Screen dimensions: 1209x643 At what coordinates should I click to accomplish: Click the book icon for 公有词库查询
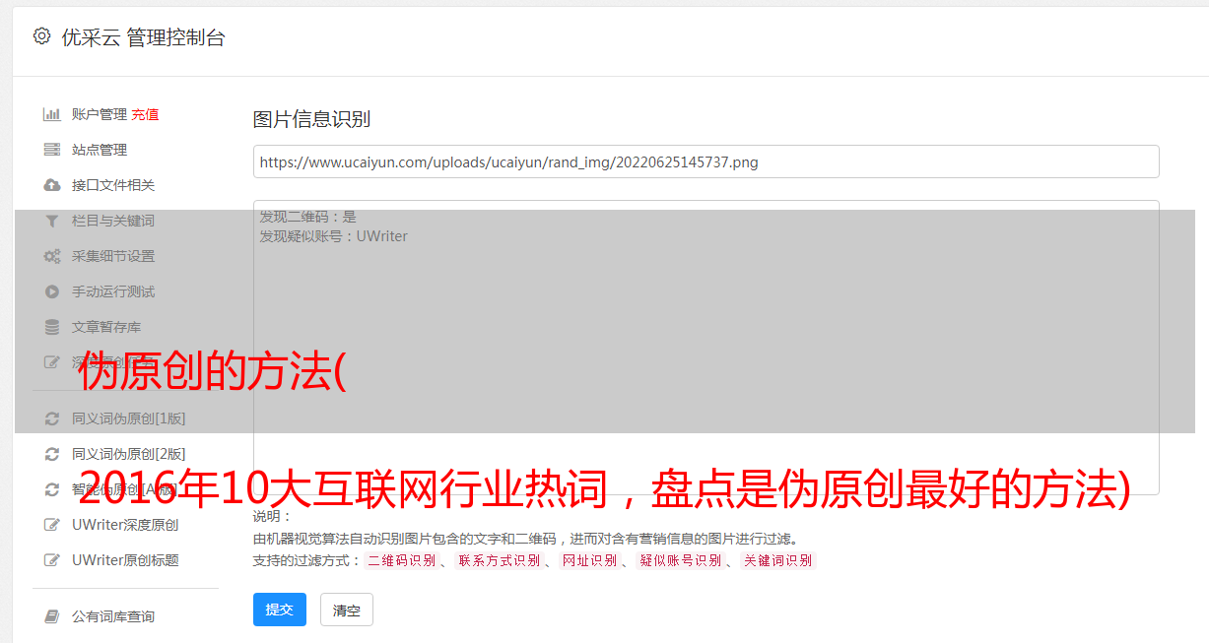(x=52, y=616)
